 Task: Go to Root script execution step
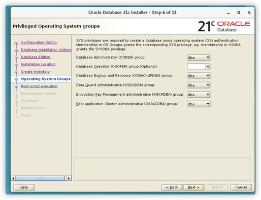(39, 86)
